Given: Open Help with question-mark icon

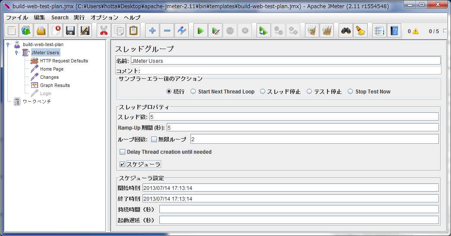Looking at the screenshot, I should (394, 31).
